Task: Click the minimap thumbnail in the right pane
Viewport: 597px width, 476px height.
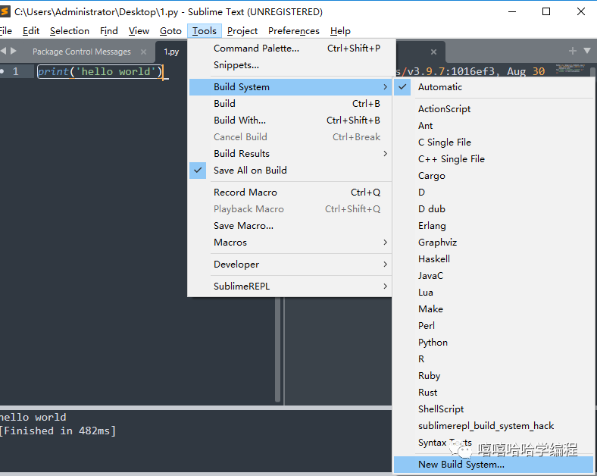Action: (570, 68)
